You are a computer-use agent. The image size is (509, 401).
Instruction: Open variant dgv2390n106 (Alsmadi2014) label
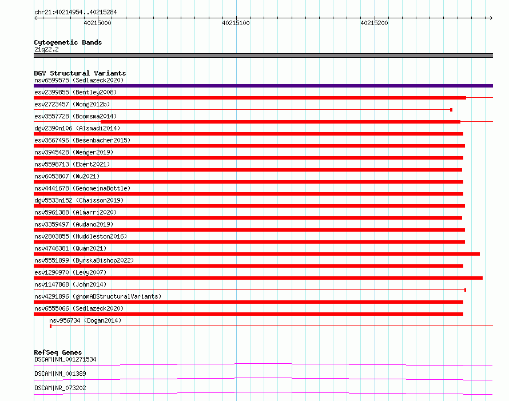[x=77, y=128]
